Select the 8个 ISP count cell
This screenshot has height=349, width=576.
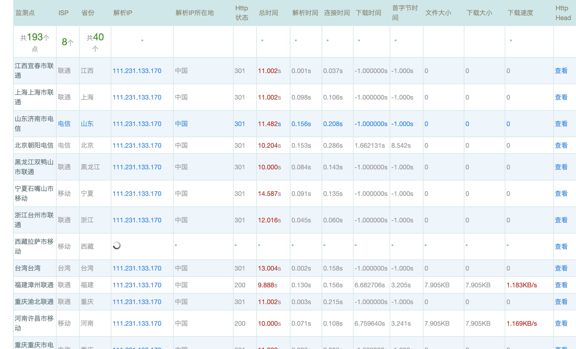click(x=68, y=42)
